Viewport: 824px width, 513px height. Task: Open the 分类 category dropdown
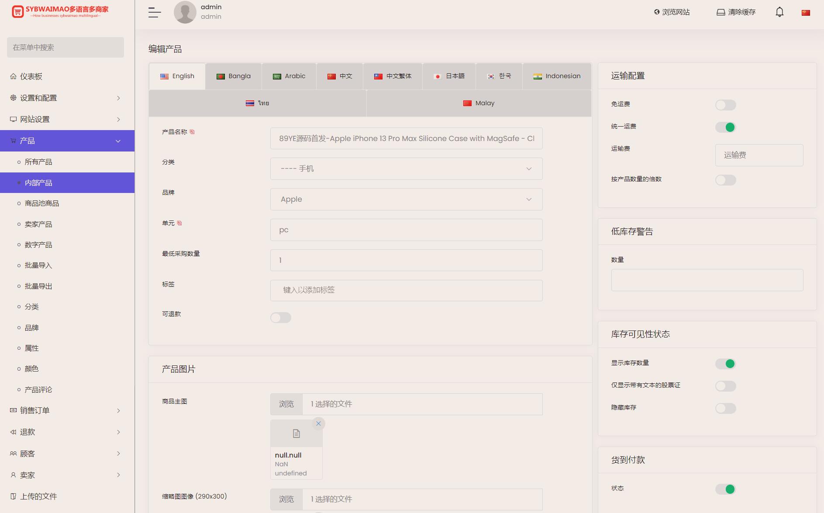click(x=406, y=169)
